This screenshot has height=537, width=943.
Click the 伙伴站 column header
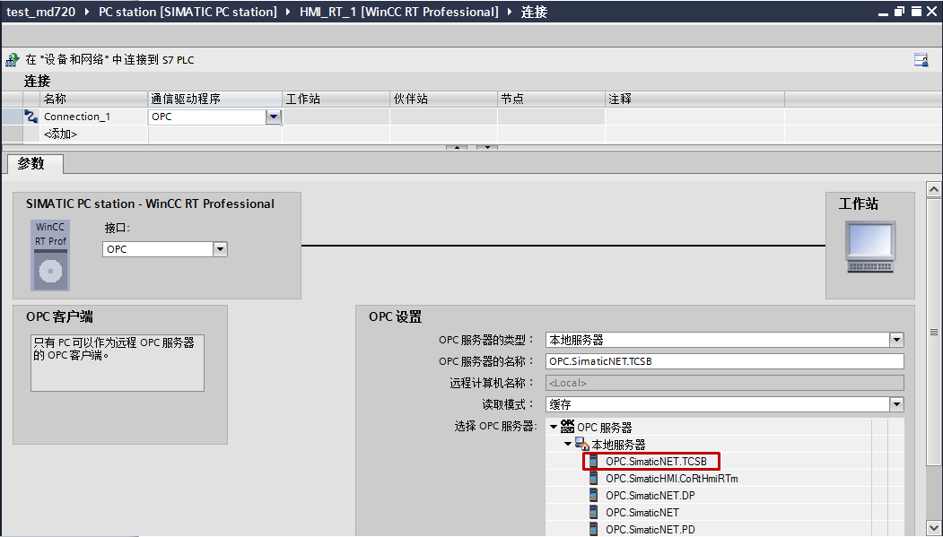pyautogui.click(x=444, y=100)
